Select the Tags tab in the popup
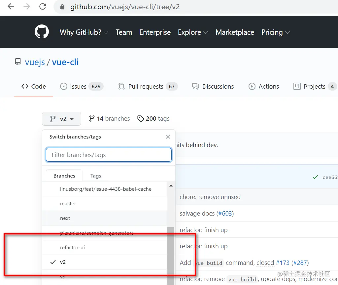338x285 pixels. [x=96, y=176]
